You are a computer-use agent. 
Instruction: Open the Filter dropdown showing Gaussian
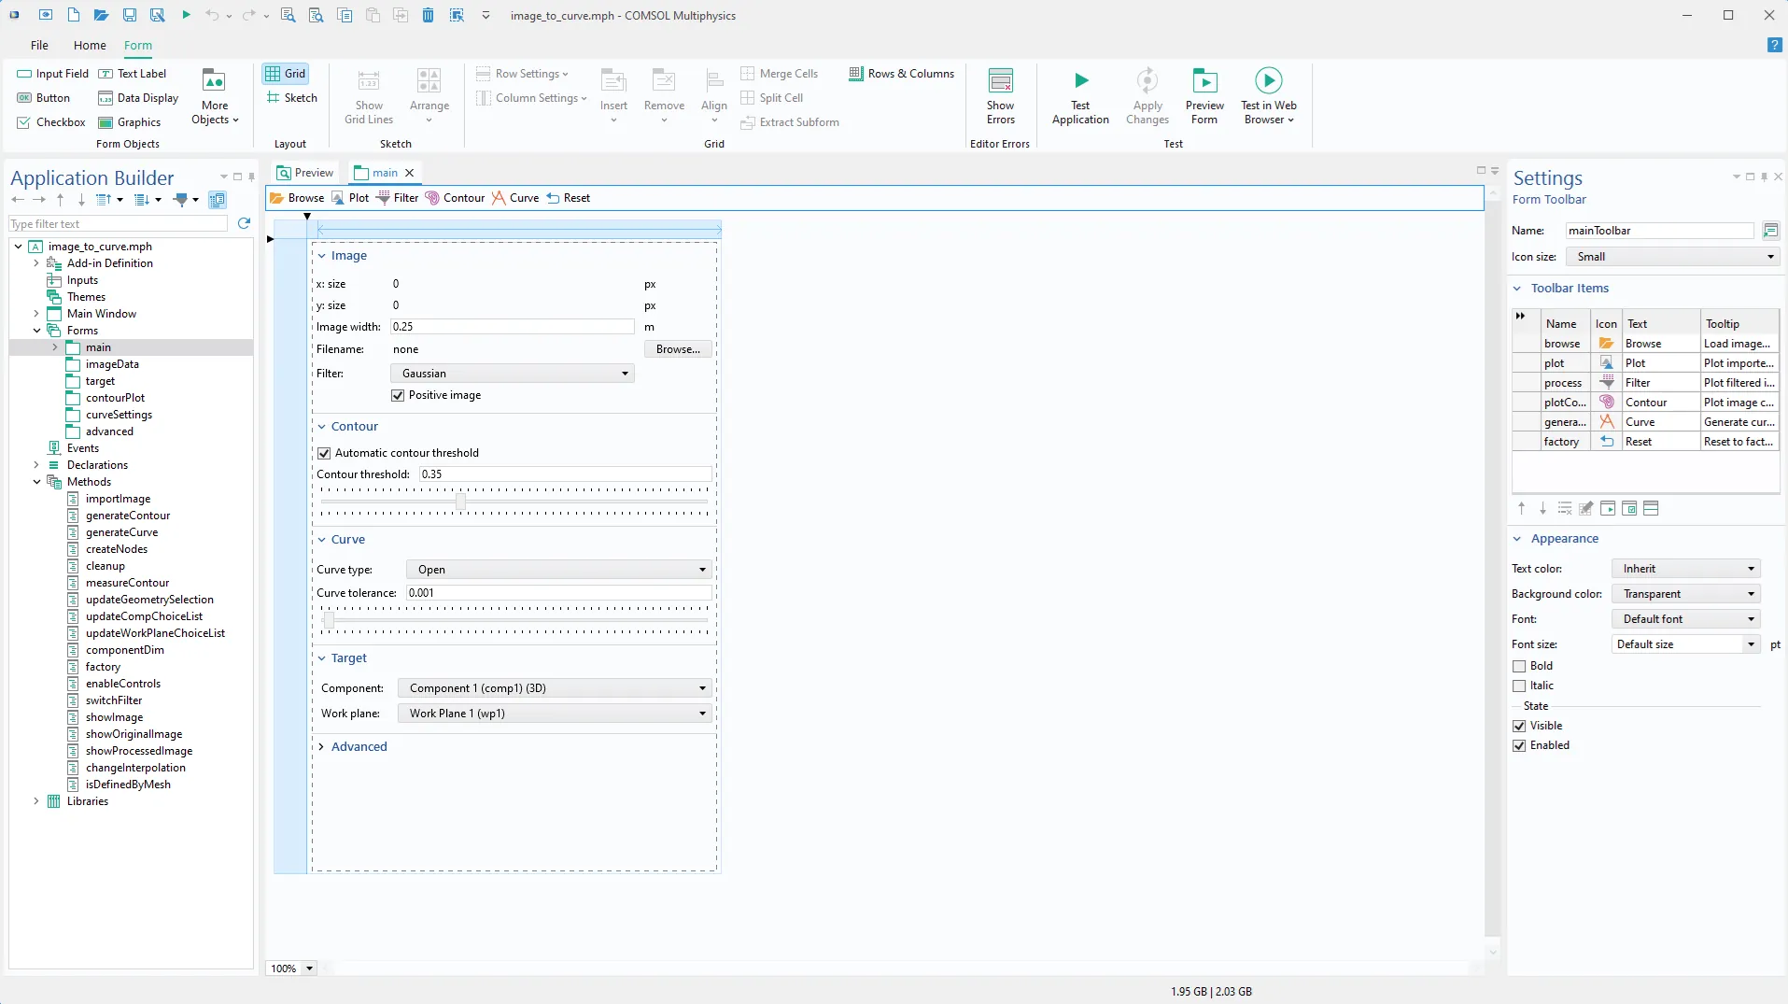coord(512,374)
